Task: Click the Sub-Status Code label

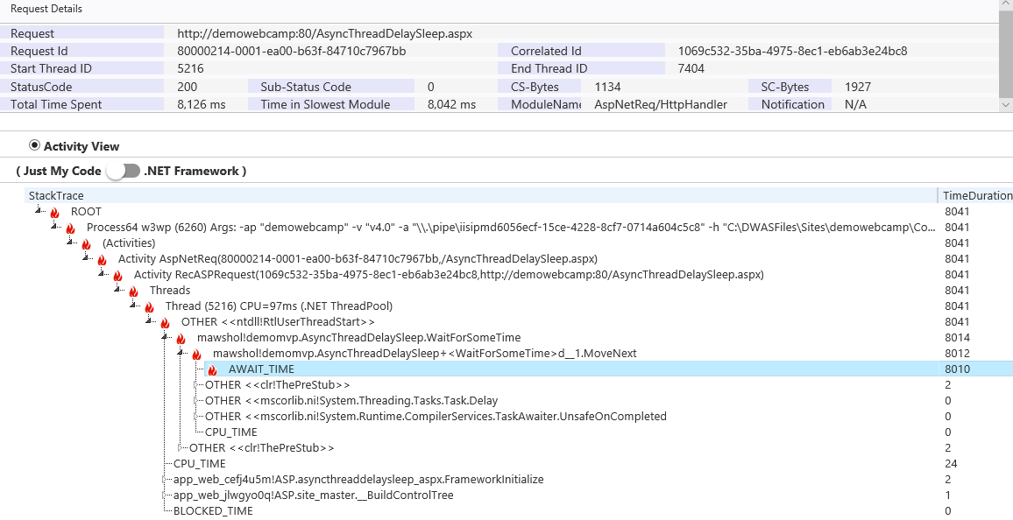Action: point(306,87)
